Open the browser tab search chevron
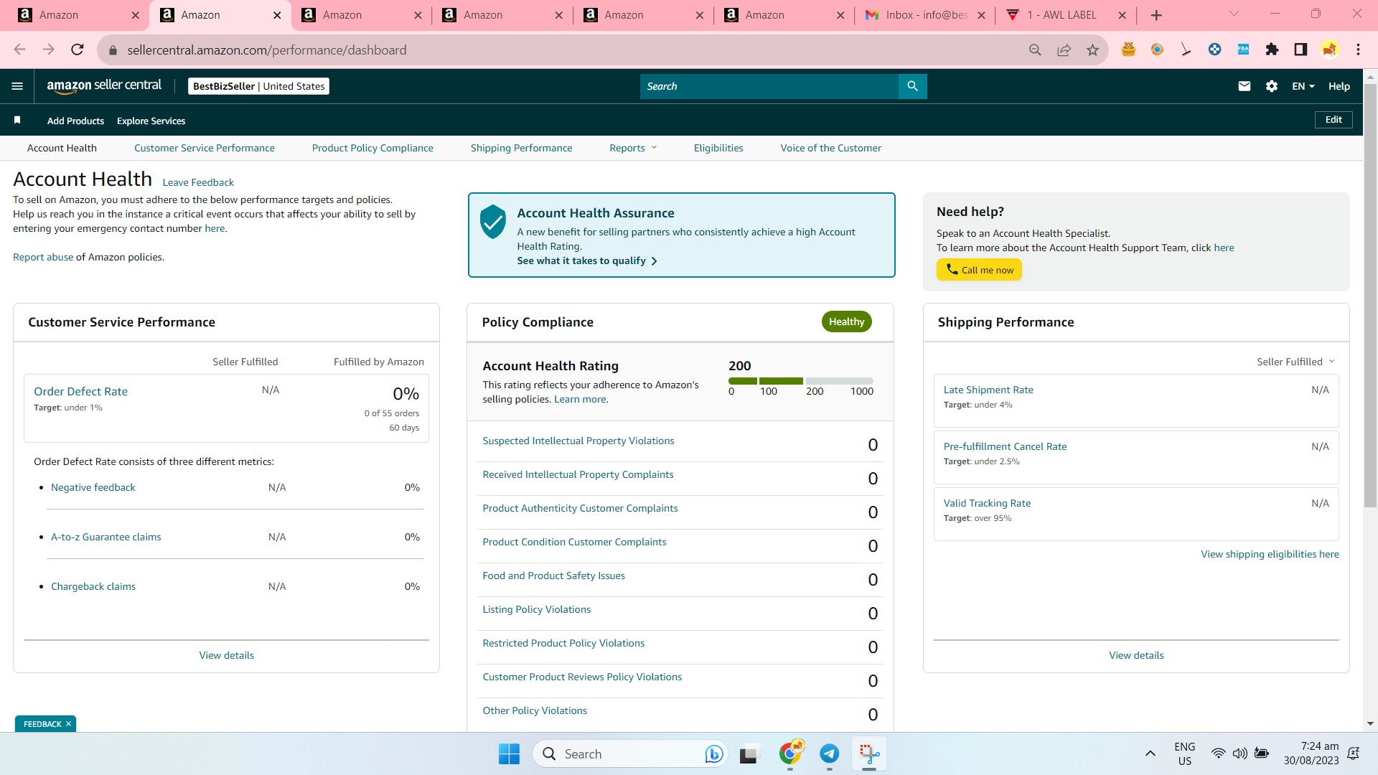 [1234, 14]
